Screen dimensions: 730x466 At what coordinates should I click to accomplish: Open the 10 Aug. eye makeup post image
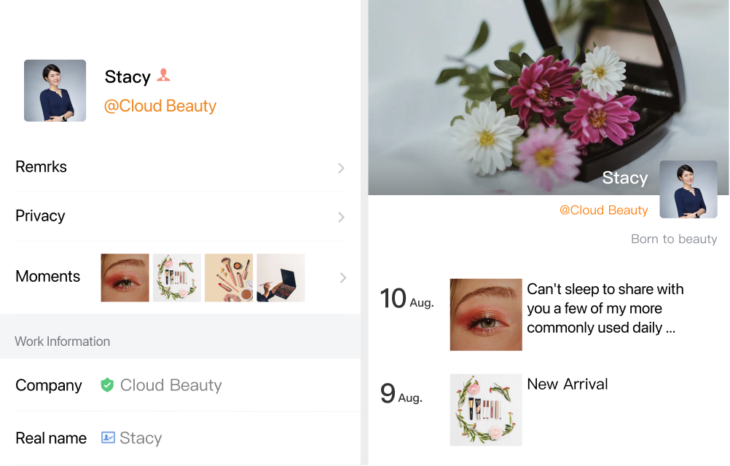coord(486,315)
